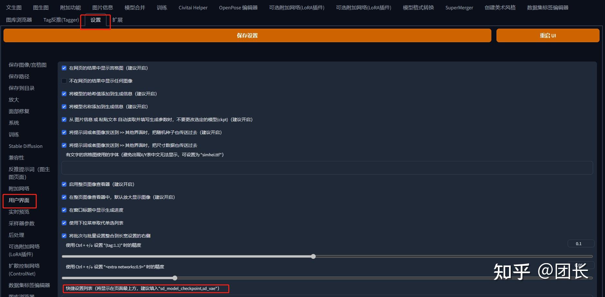
Task: Open the Civitai Helper tab
Action: point(192,7)
